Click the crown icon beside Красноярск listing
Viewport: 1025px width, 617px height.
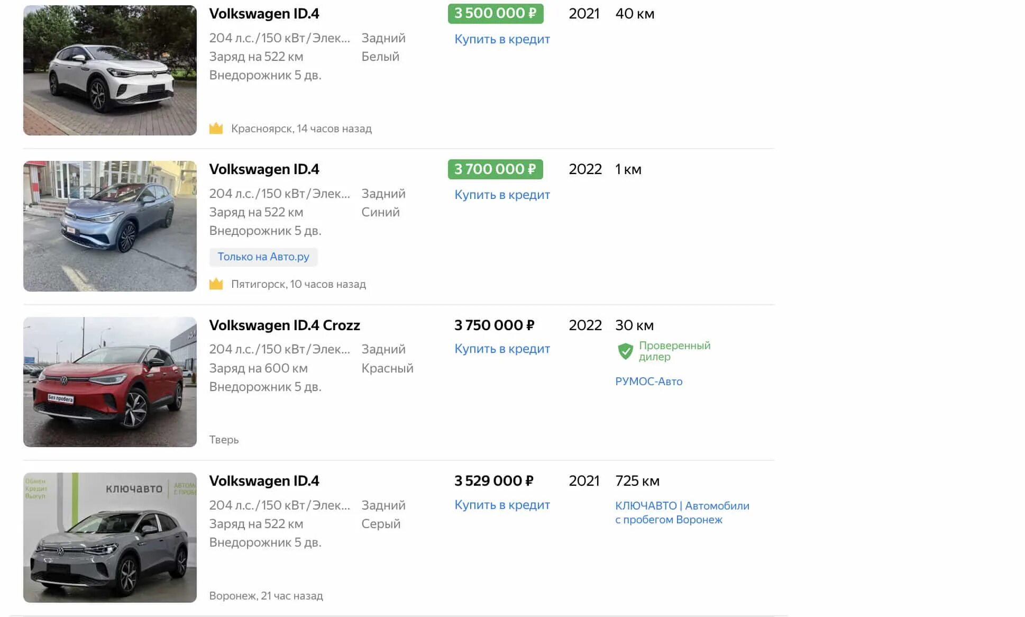coord(216,129)
